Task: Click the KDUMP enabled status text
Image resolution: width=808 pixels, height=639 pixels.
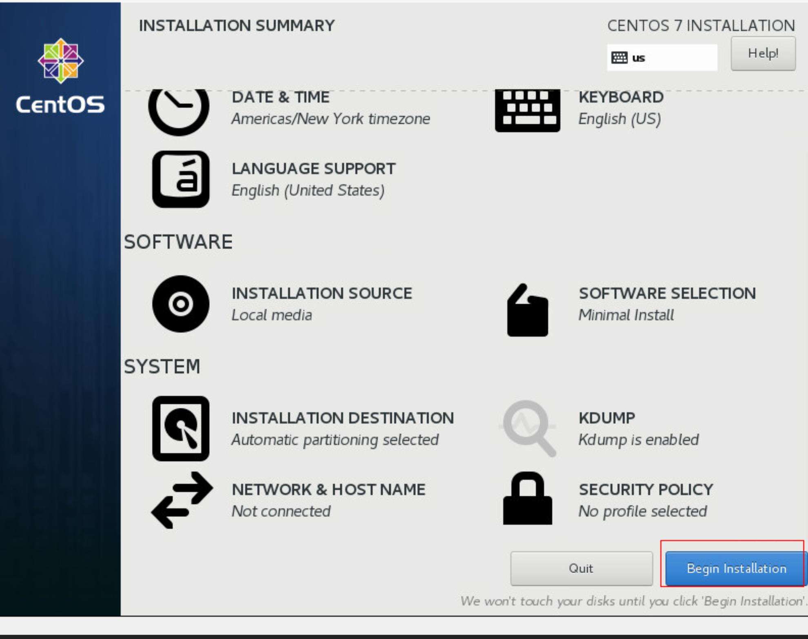Action: [638, 440]
